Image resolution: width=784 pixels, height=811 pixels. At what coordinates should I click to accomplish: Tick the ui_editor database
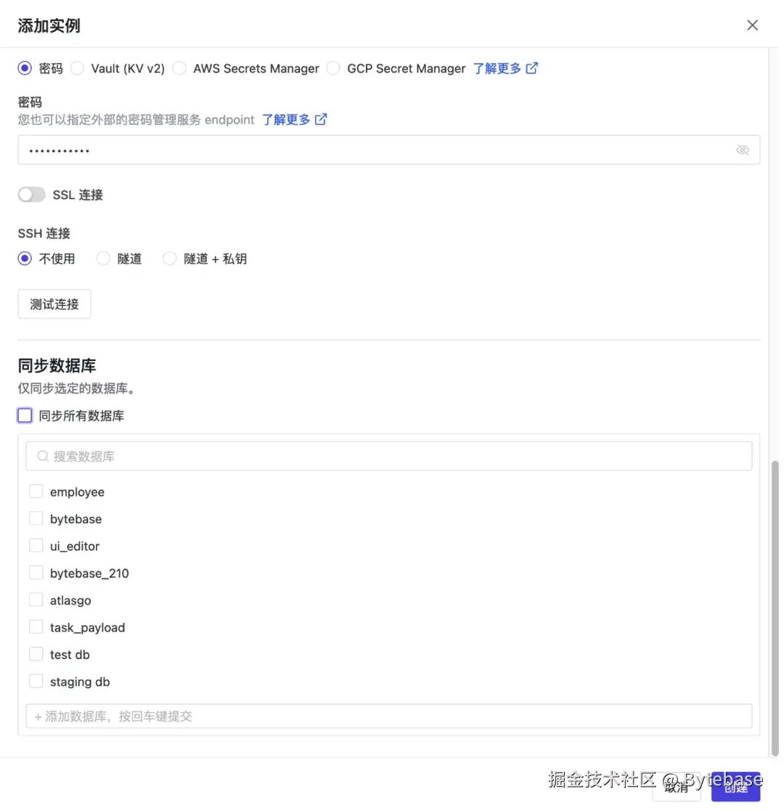[x=36, y=546]
